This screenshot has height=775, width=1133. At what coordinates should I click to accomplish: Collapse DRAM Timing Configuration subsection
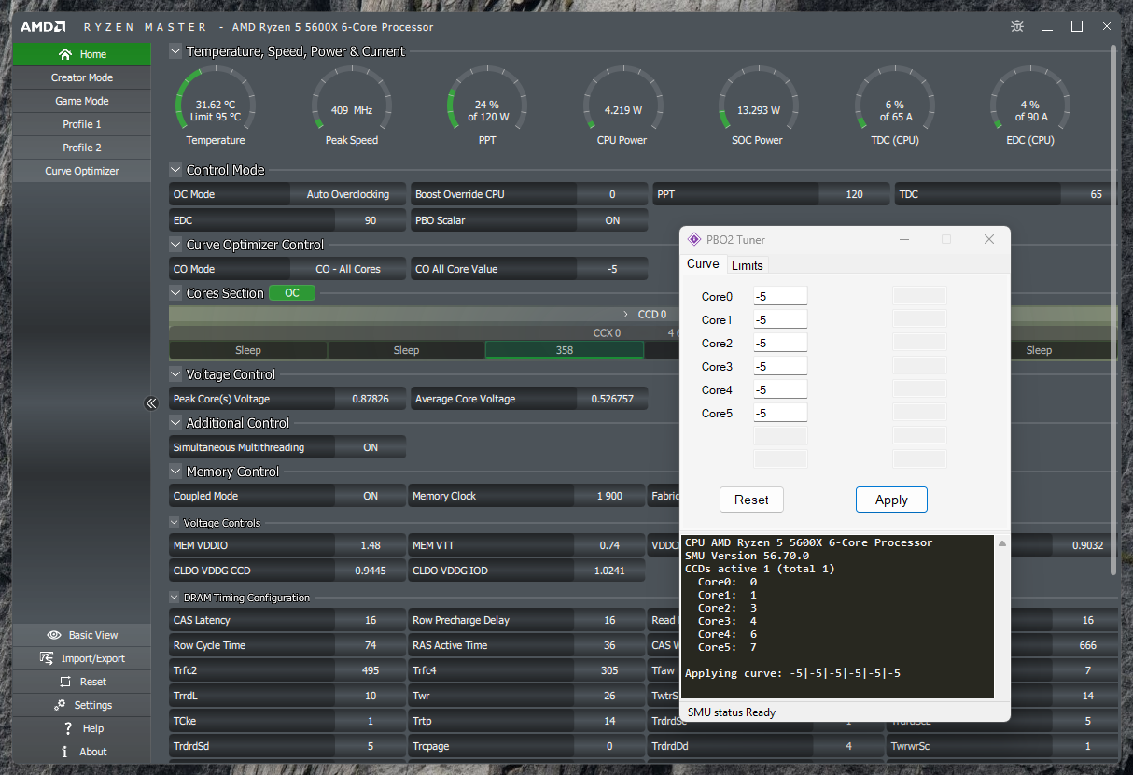[x=175, y=598]
